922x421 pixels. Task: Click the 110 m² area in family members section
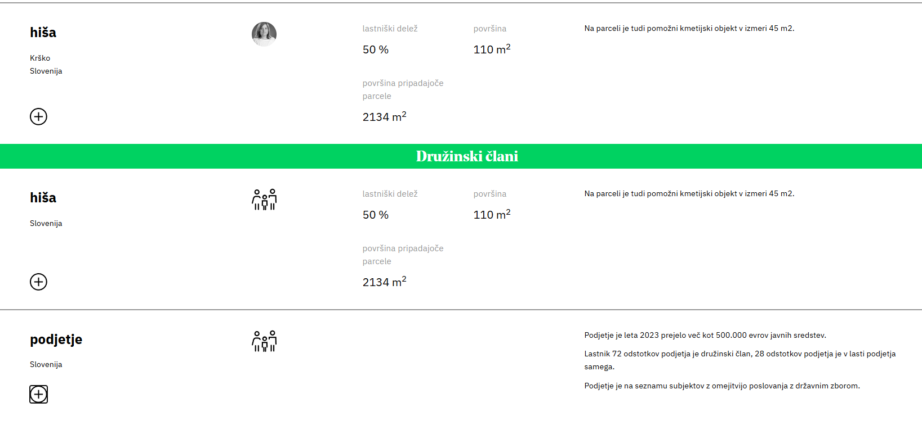point(492,215)
